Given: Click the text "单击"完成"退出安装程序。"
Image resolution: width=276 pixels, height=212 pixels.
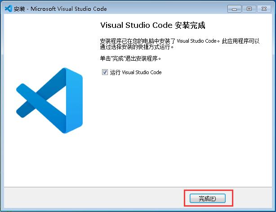Looking at the screenshot, I should point(130,58).
